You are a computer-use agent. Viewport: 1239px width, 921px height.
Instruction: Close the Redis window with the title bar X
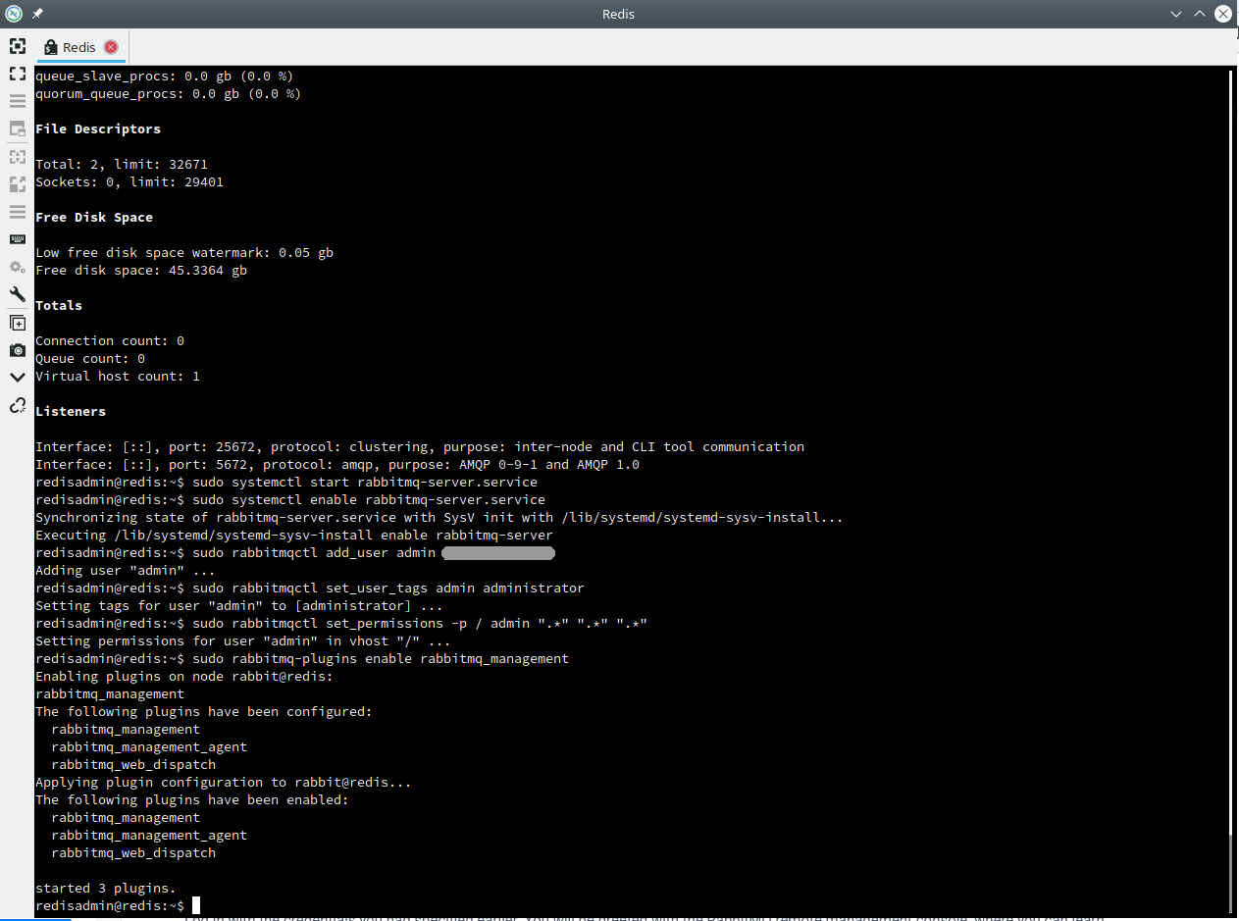pos(1223,14)
